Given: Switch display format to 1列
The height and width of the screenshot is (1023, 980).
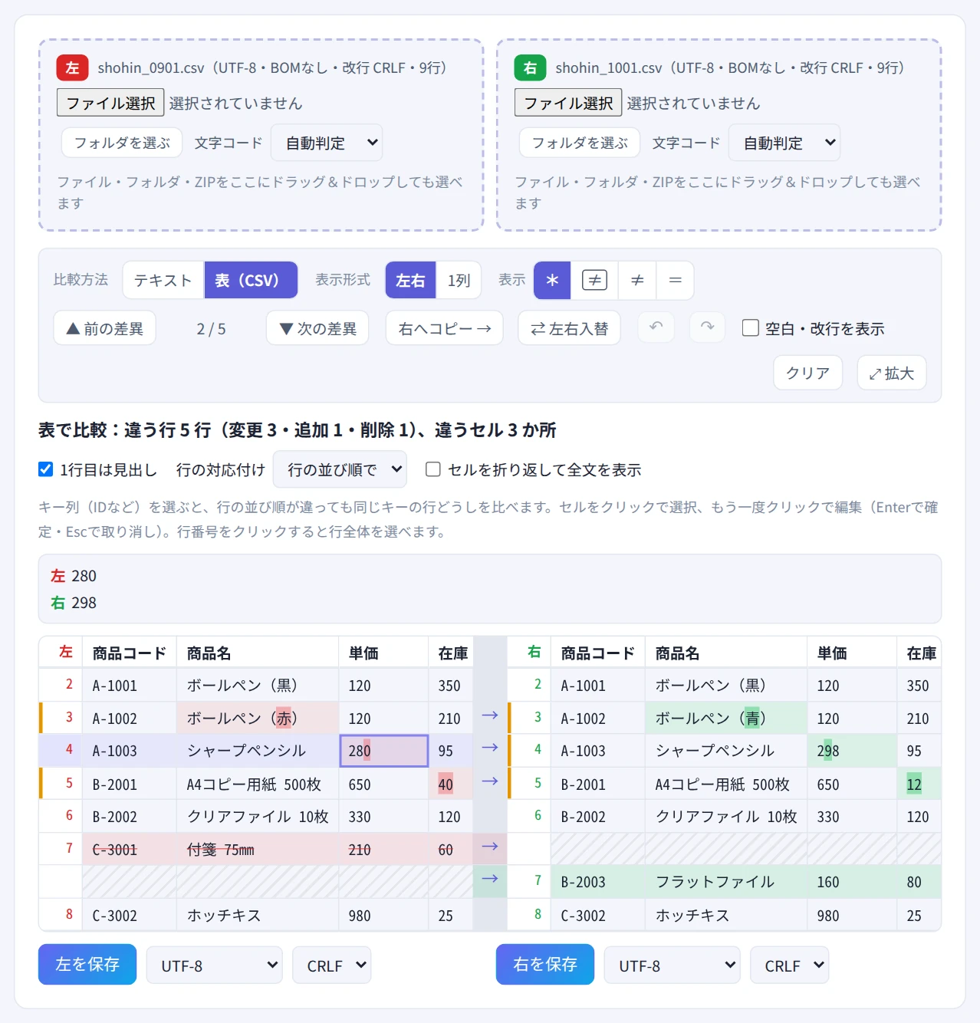Looking at the screenshot, I should pos(459,280).
